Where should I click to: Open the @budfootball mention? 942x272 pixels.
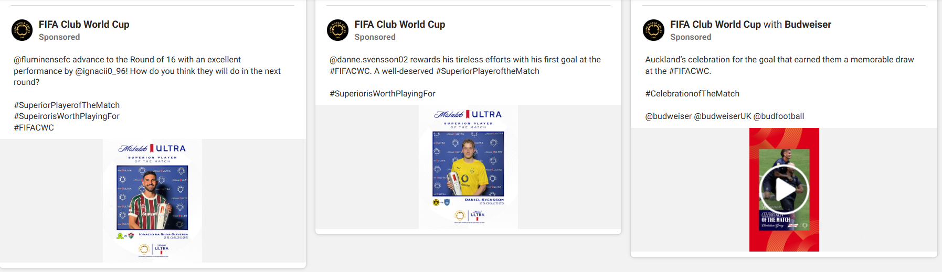click(778, 116)
